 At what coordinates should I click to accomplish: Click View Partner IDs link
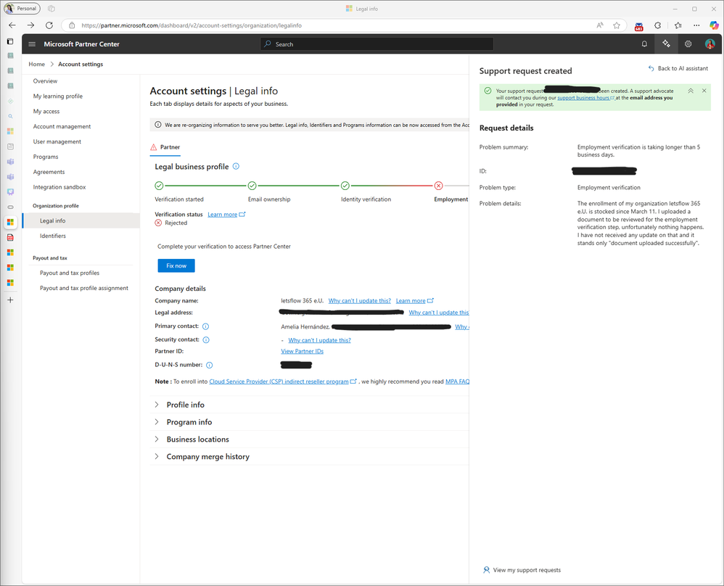[302, 352]
